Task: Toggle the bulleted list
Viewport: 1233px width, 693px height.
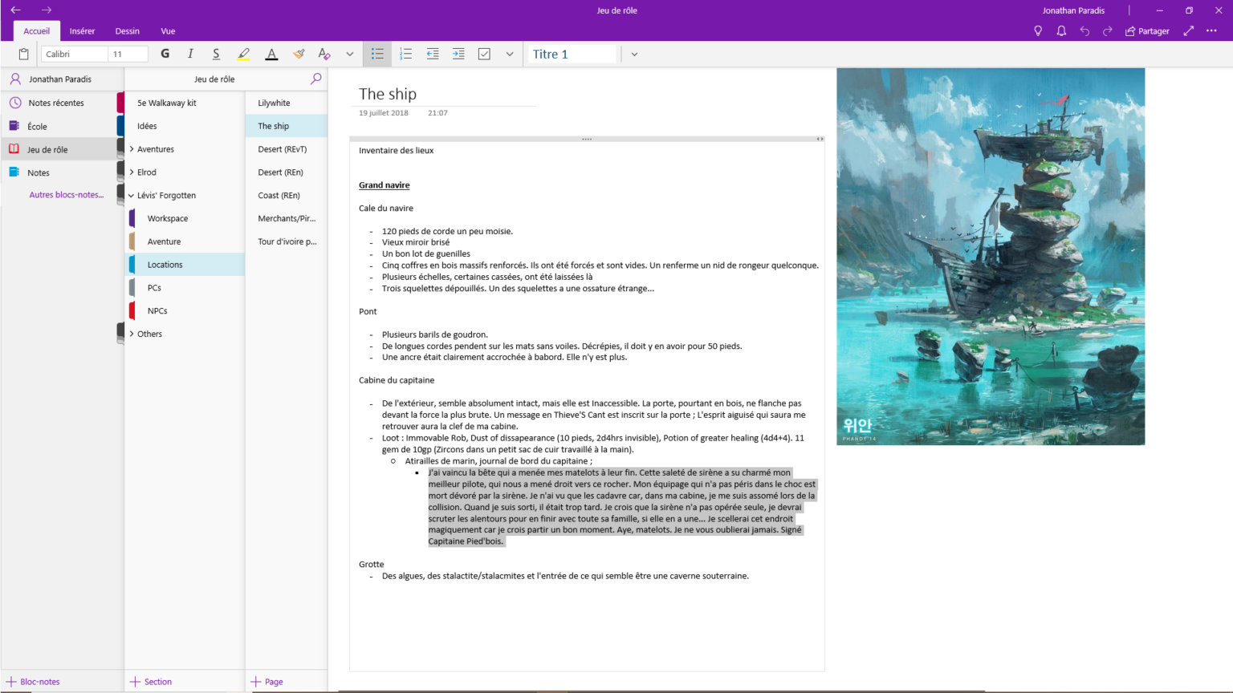Action: (x=377, y=54)
